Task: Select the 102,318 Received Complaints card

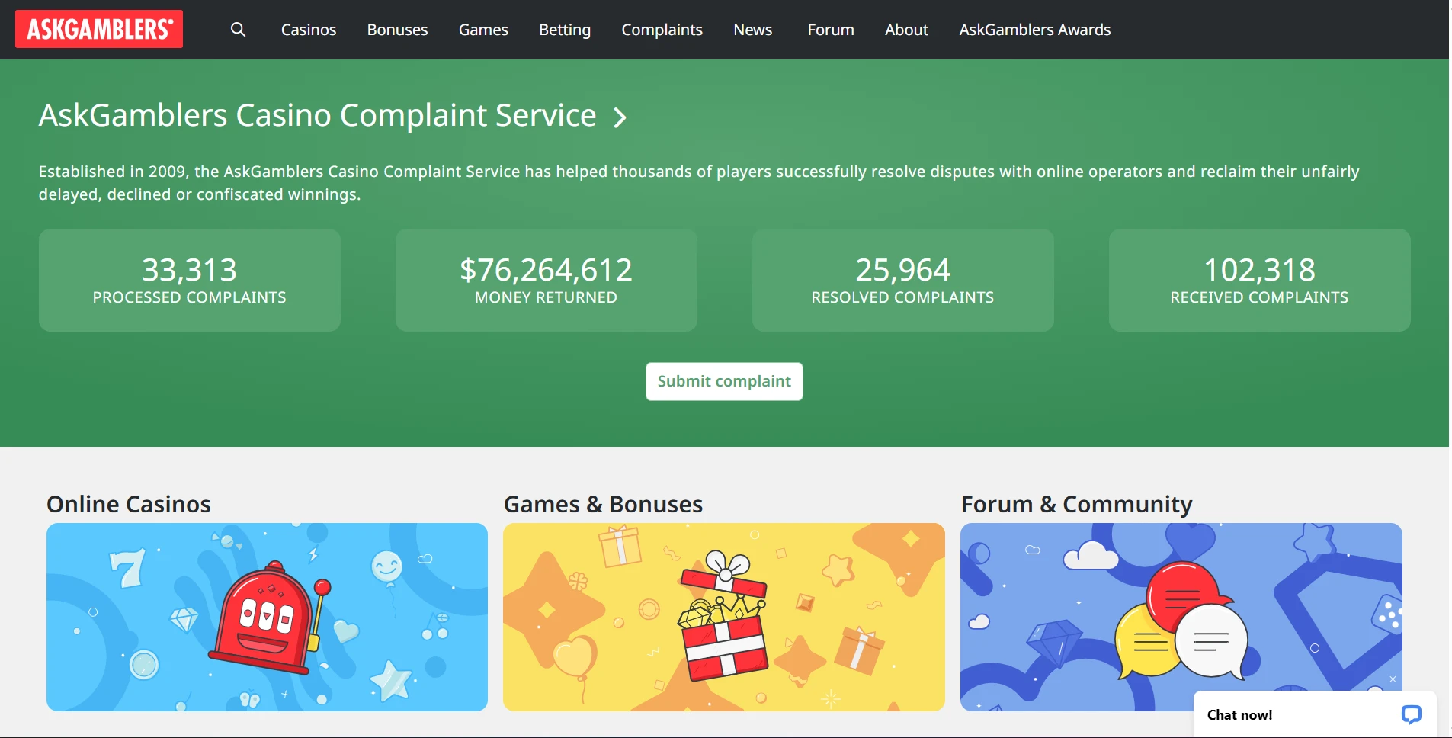Action: pos(1260,280)
